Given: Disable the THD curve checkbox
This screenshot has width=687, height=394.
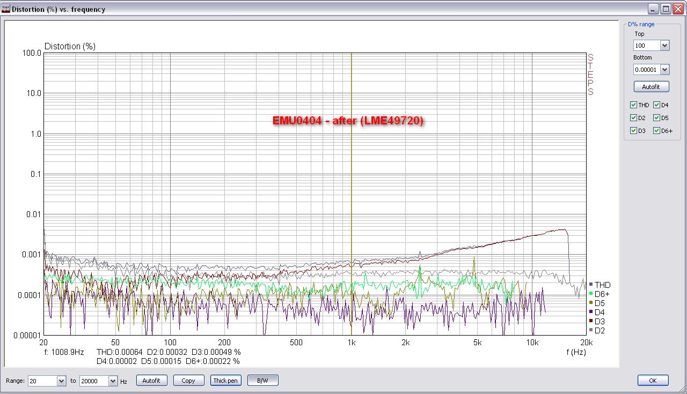Looking at the screenshot, I should 633,105.
